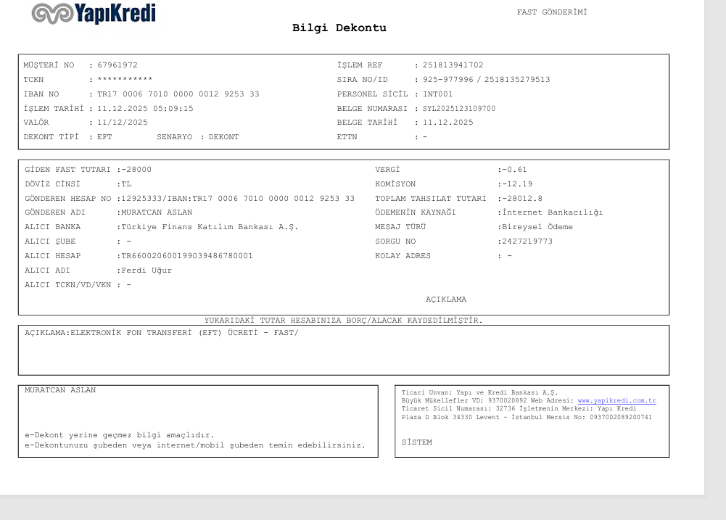
Task: Select query number 2427219773
Action: point(527,242)
